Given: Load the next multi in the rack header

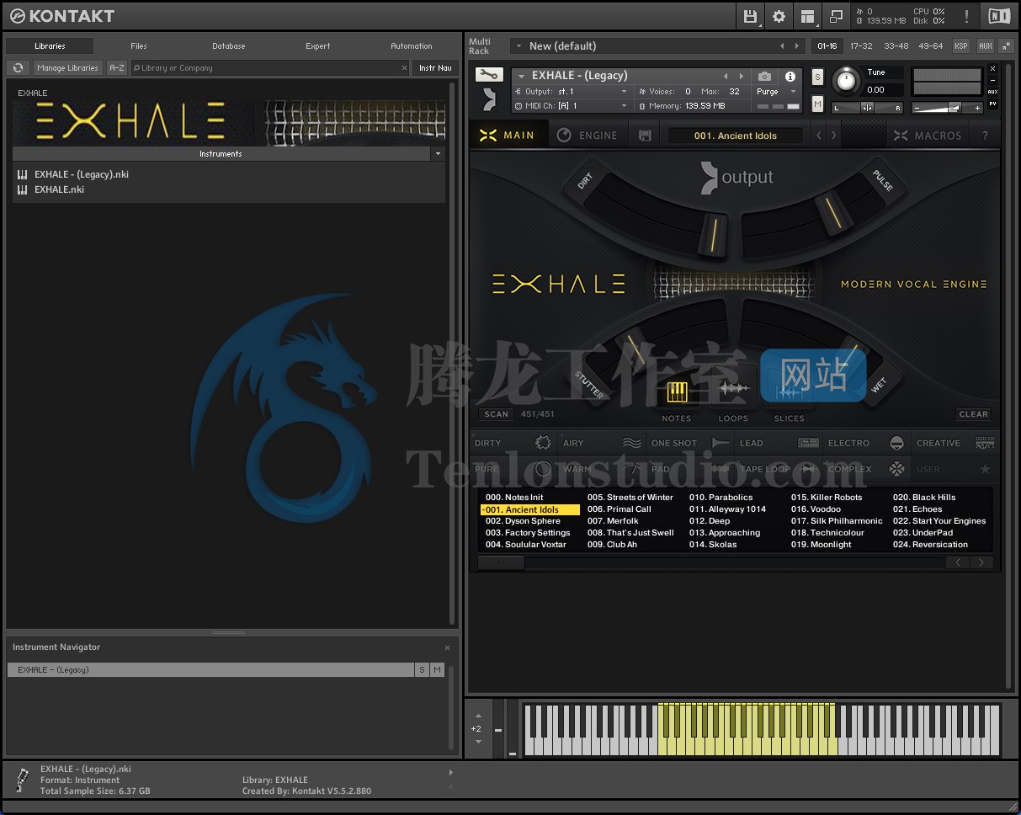Looking at the screenshot, I should (x=798, y=46).
